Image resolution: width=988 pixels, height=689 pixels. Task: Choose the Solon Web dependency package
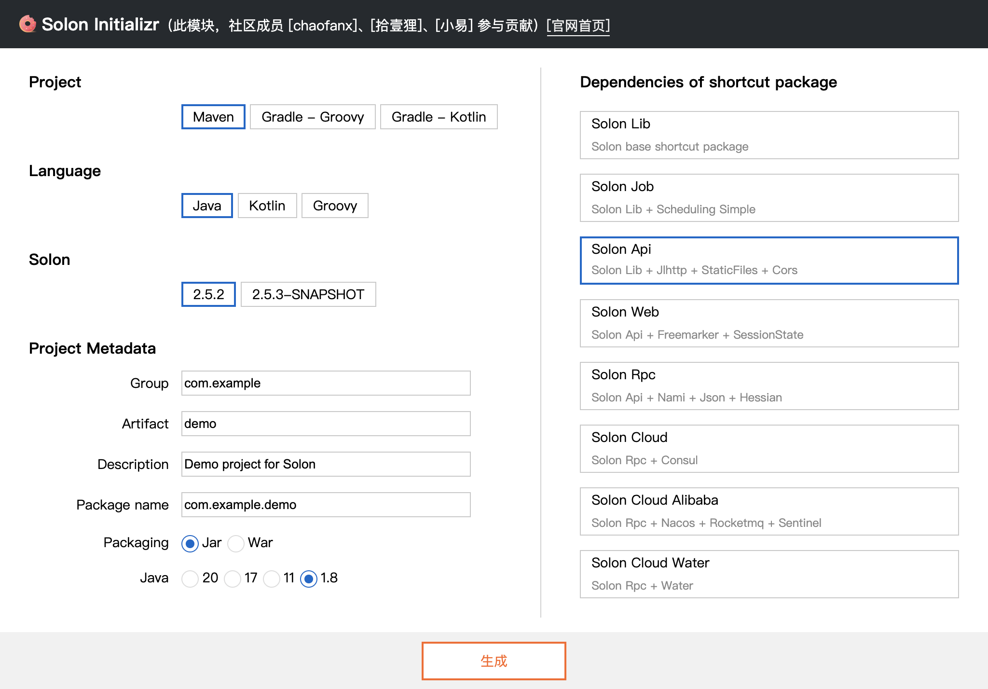769,323
